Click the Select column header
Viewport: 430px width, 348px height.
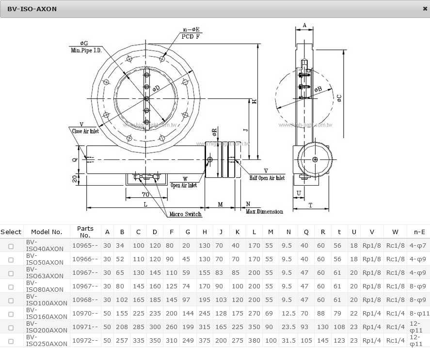(x=11, y=232)
